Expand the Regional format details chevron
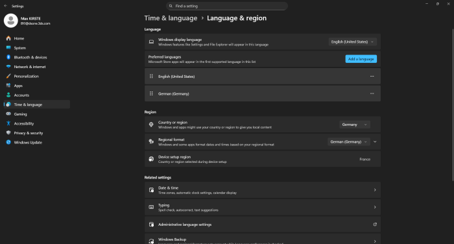 point(375,141)
